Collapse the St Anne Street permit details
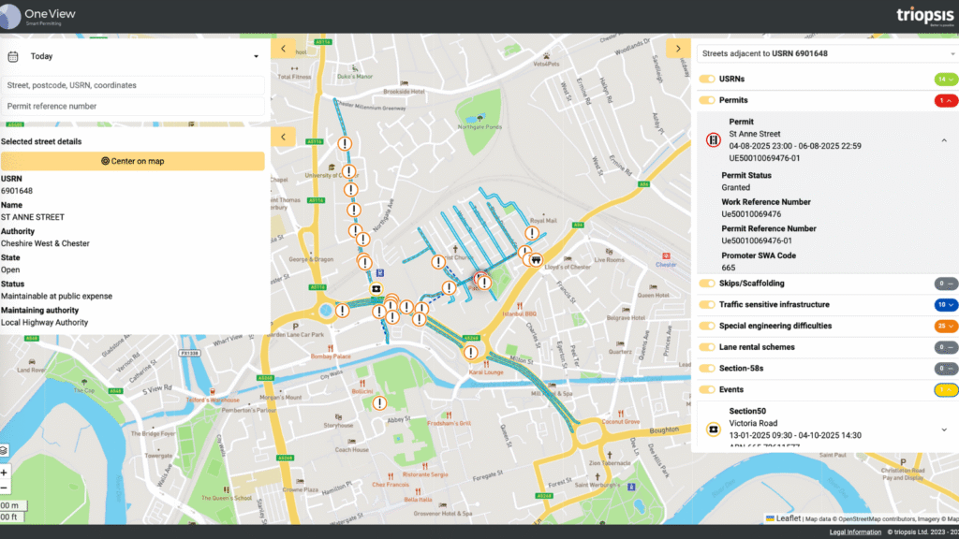959x539 pixels. (944, 140)
